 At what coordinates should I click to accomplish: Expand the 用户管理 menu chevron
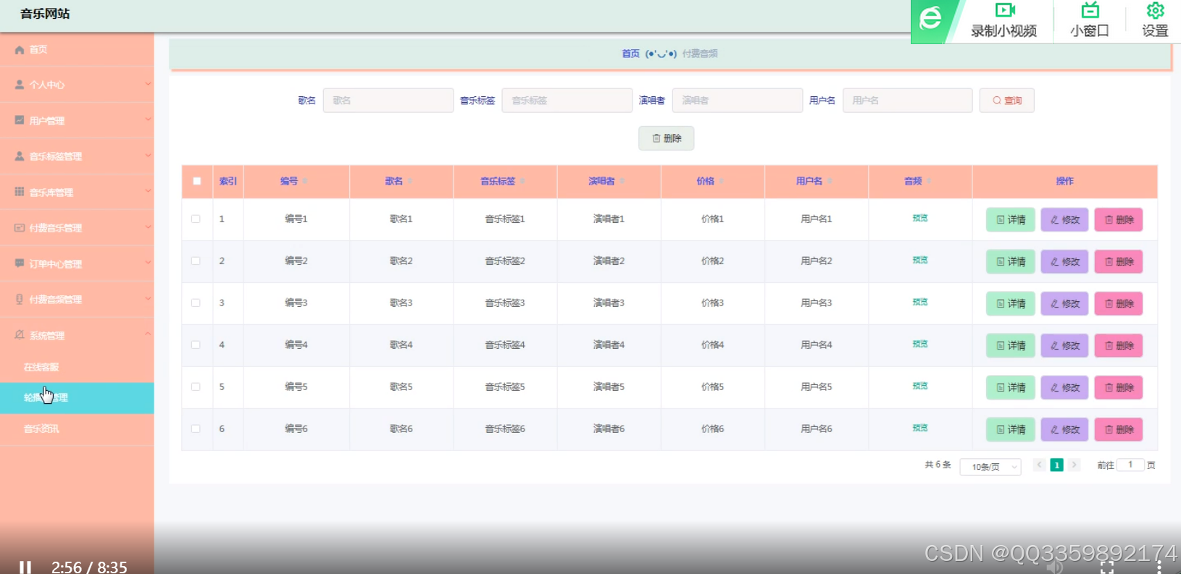click(148, 119)
